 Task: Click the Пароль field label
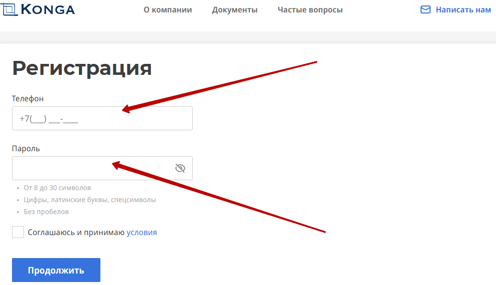click(x=26, y=149)
